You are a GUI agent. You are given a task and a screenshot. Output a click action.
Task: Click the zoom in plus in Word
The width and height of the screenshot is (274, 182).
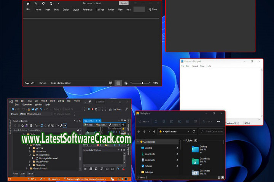click(150, 82)
